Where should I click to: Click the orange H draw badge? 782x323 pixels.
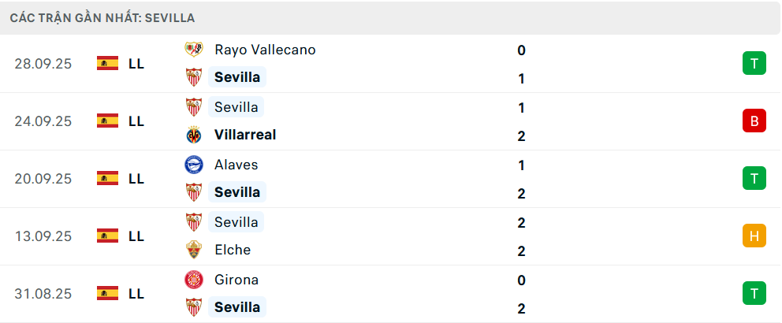click(x=754, y=236)
